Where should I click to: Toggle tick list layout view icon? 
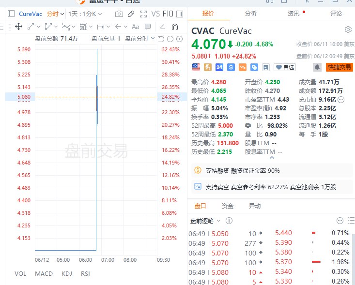(351, 221)
